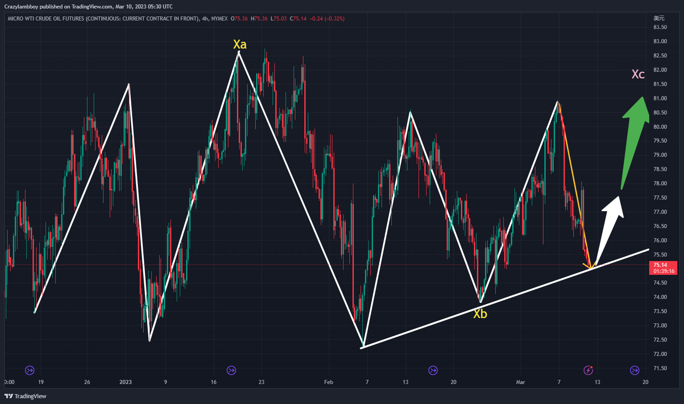Click the 72.00 price axis label
This screenshot has height=404, width=684.
click(660, 354)
